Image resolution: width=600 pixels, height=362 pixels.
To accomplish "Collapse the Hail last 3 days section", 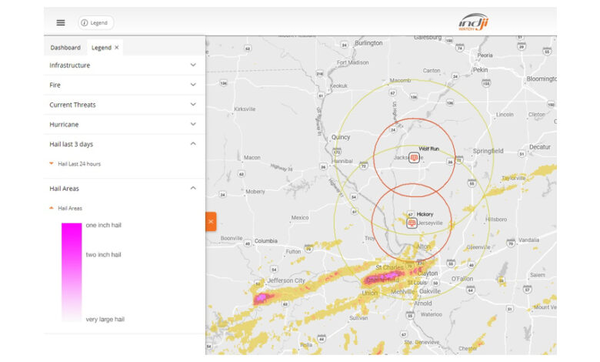I will pos(193,144).
